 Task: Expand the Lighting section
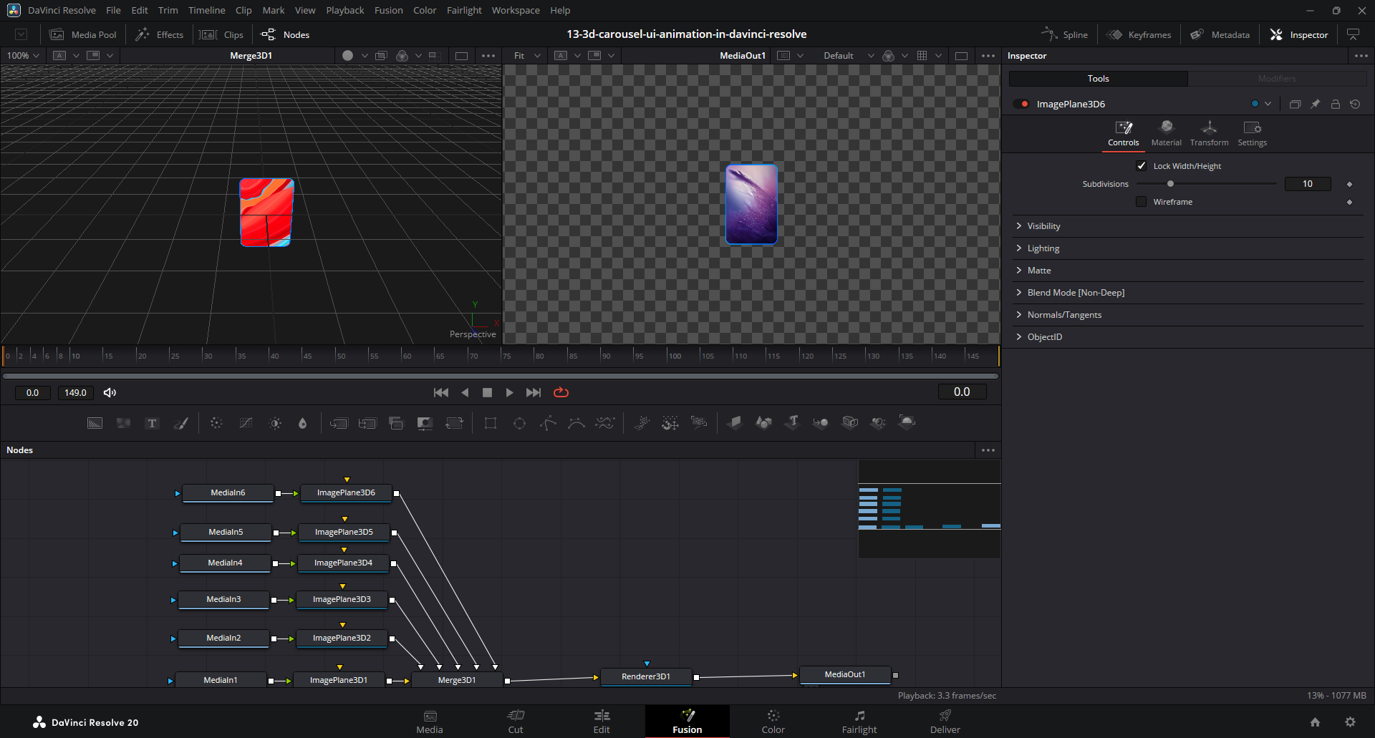[x=1043, y=248]
